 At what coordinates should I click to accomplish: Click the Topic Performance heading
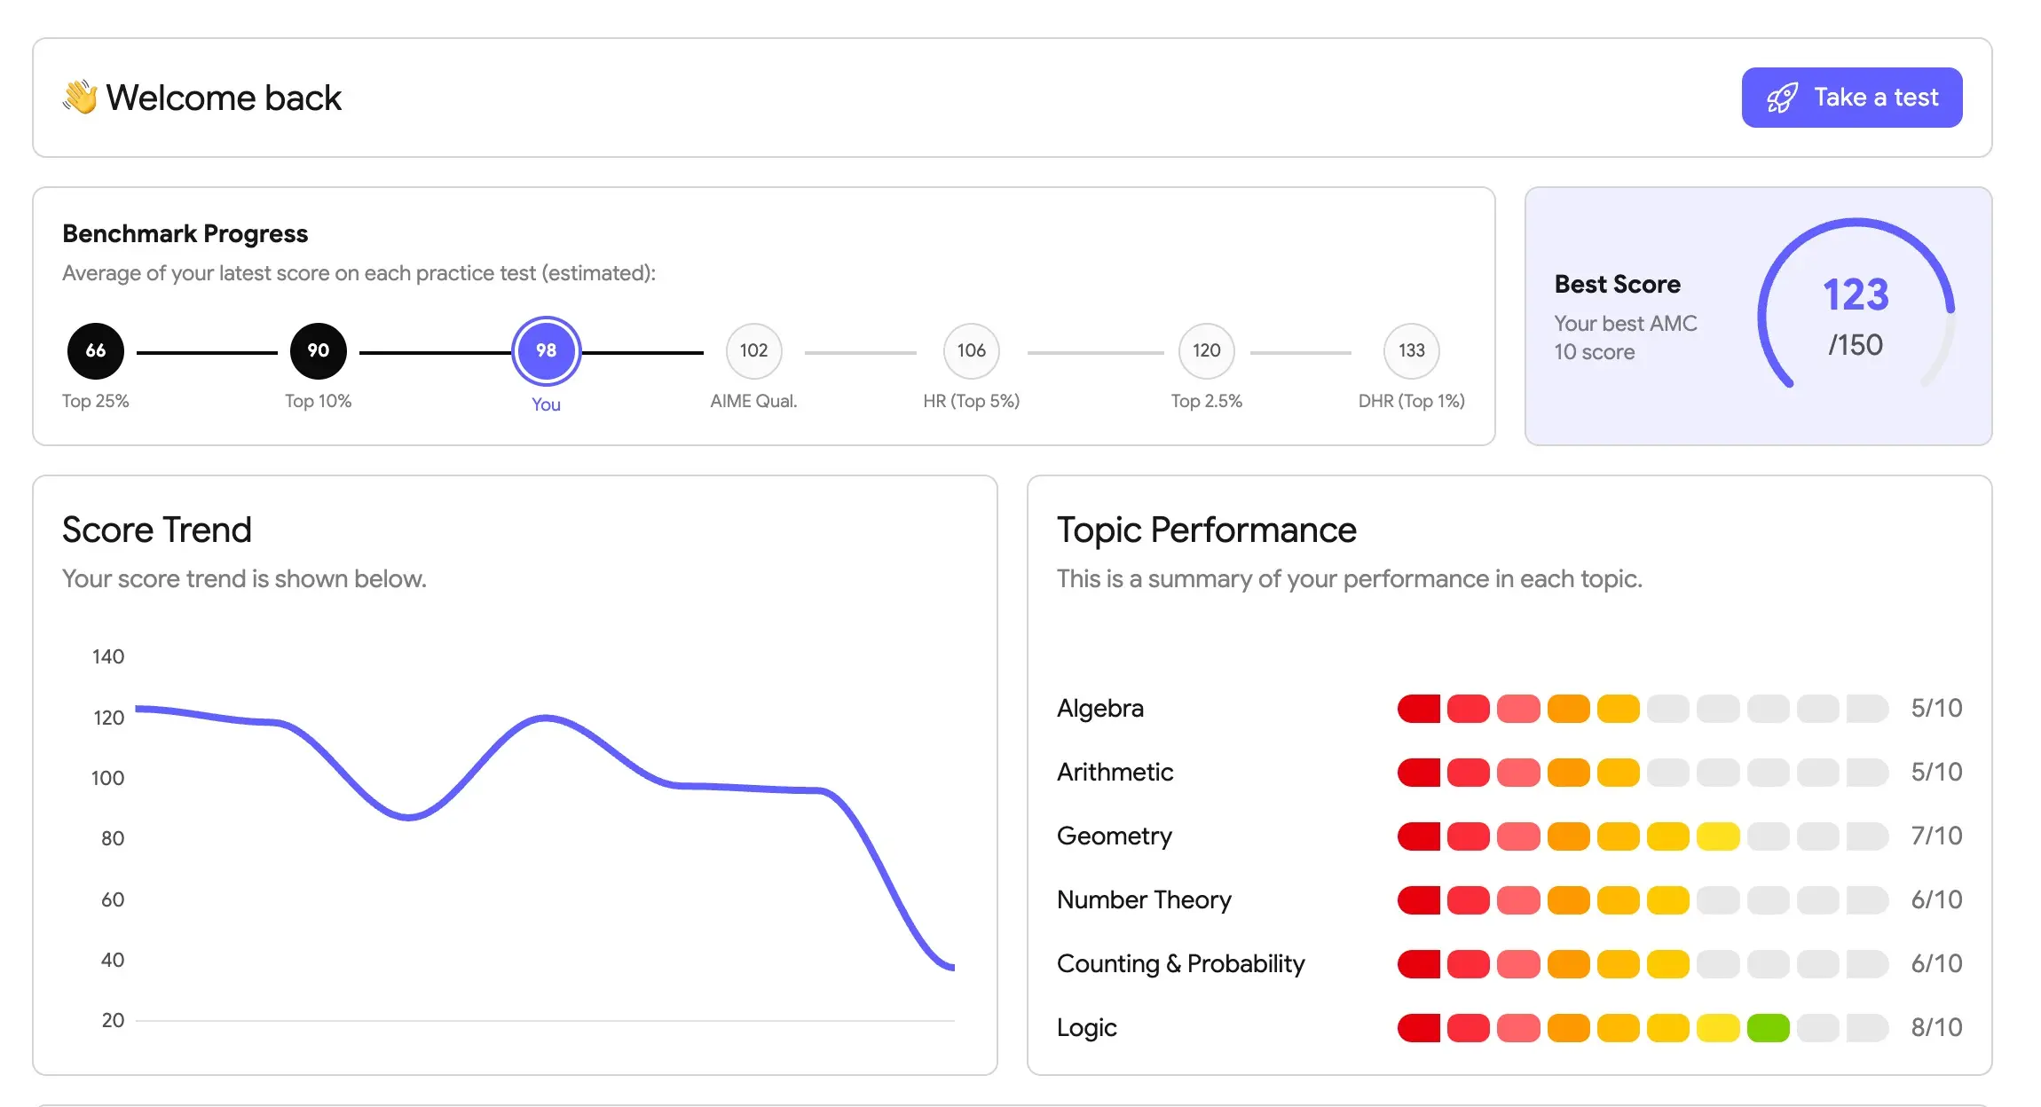1206,530
